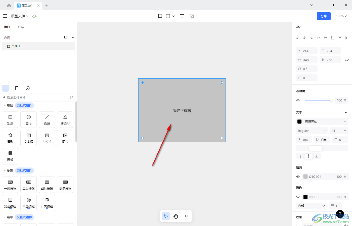Select the artboard frame tool
Screen dimensions: 352x226
[x=160, y=16]
